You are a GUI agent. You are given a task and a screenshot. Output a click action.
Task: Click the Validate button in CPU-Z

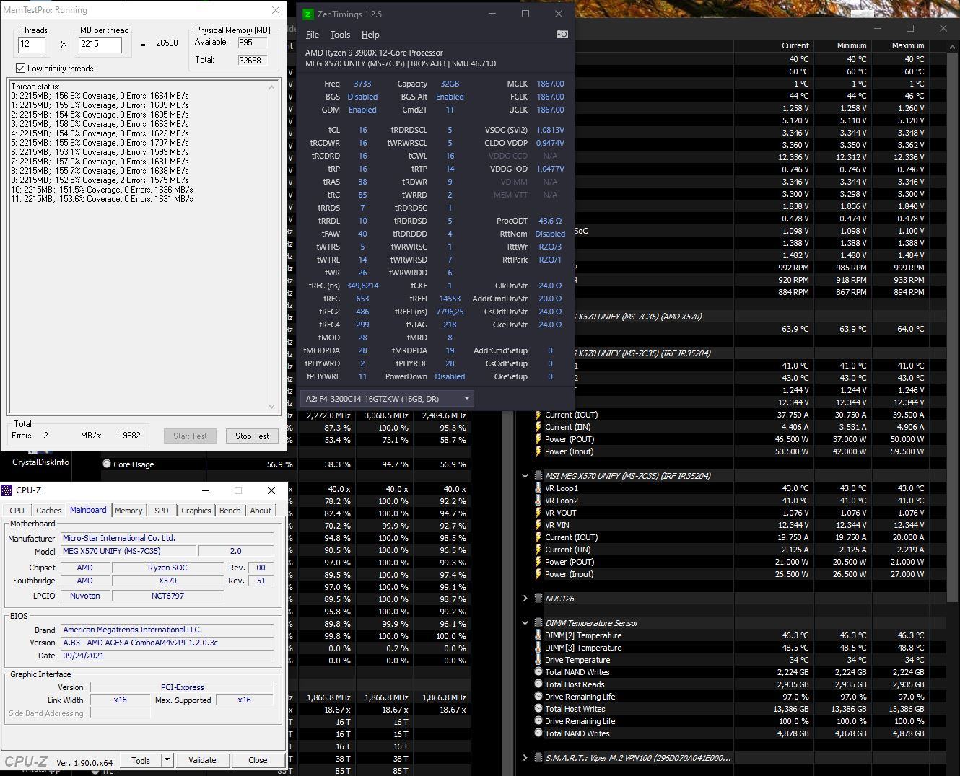pyautogui.click(x=202, y=760)
